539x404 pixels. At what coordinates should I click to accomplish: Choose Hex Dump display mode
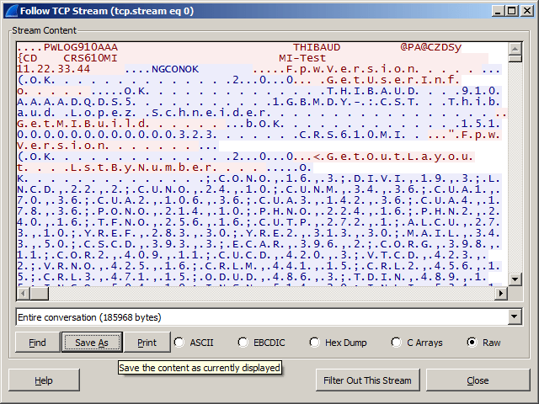coord(315,343)
